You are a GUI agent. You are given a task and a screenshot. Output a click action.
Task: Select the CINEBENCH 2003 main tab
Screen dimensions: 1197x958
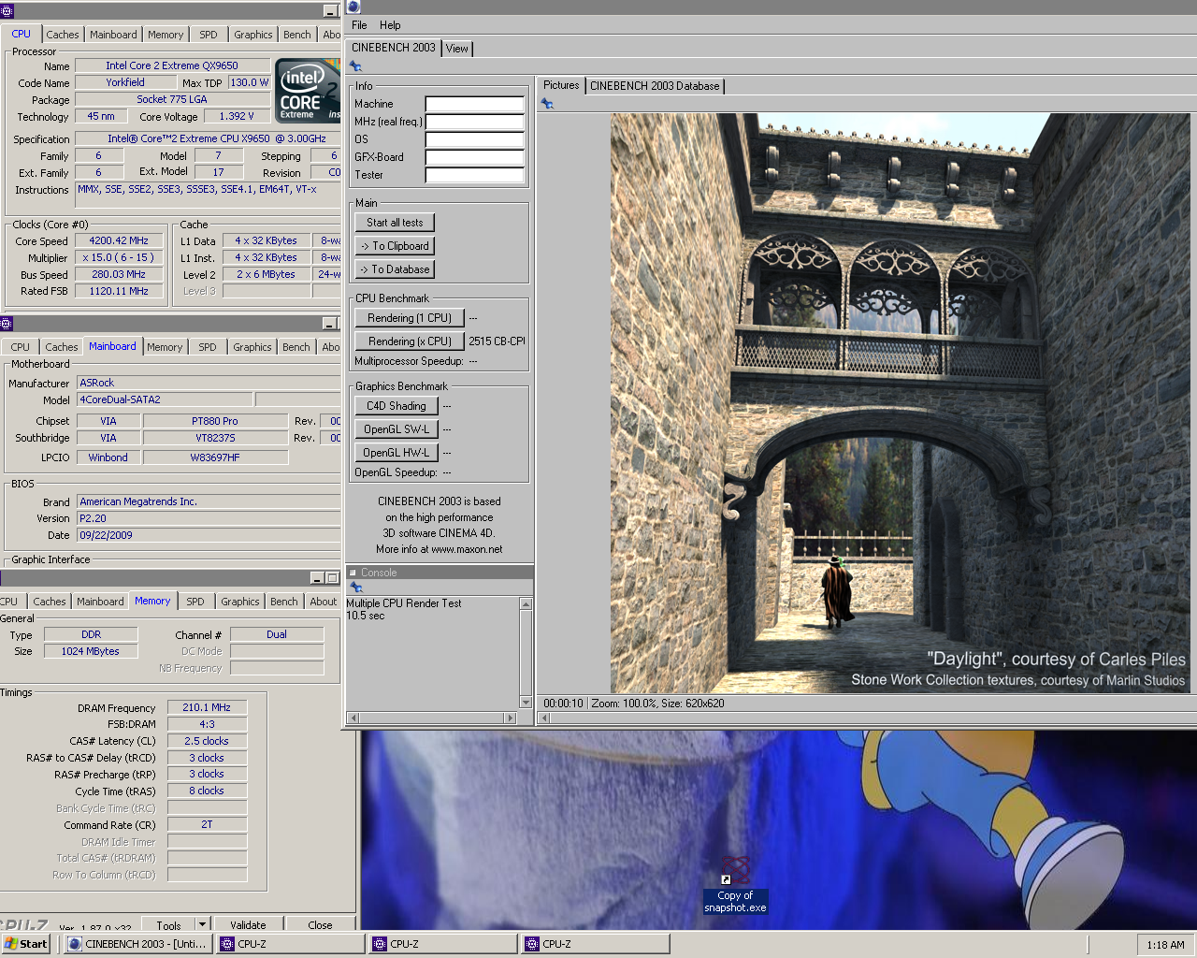coord(394,48)
